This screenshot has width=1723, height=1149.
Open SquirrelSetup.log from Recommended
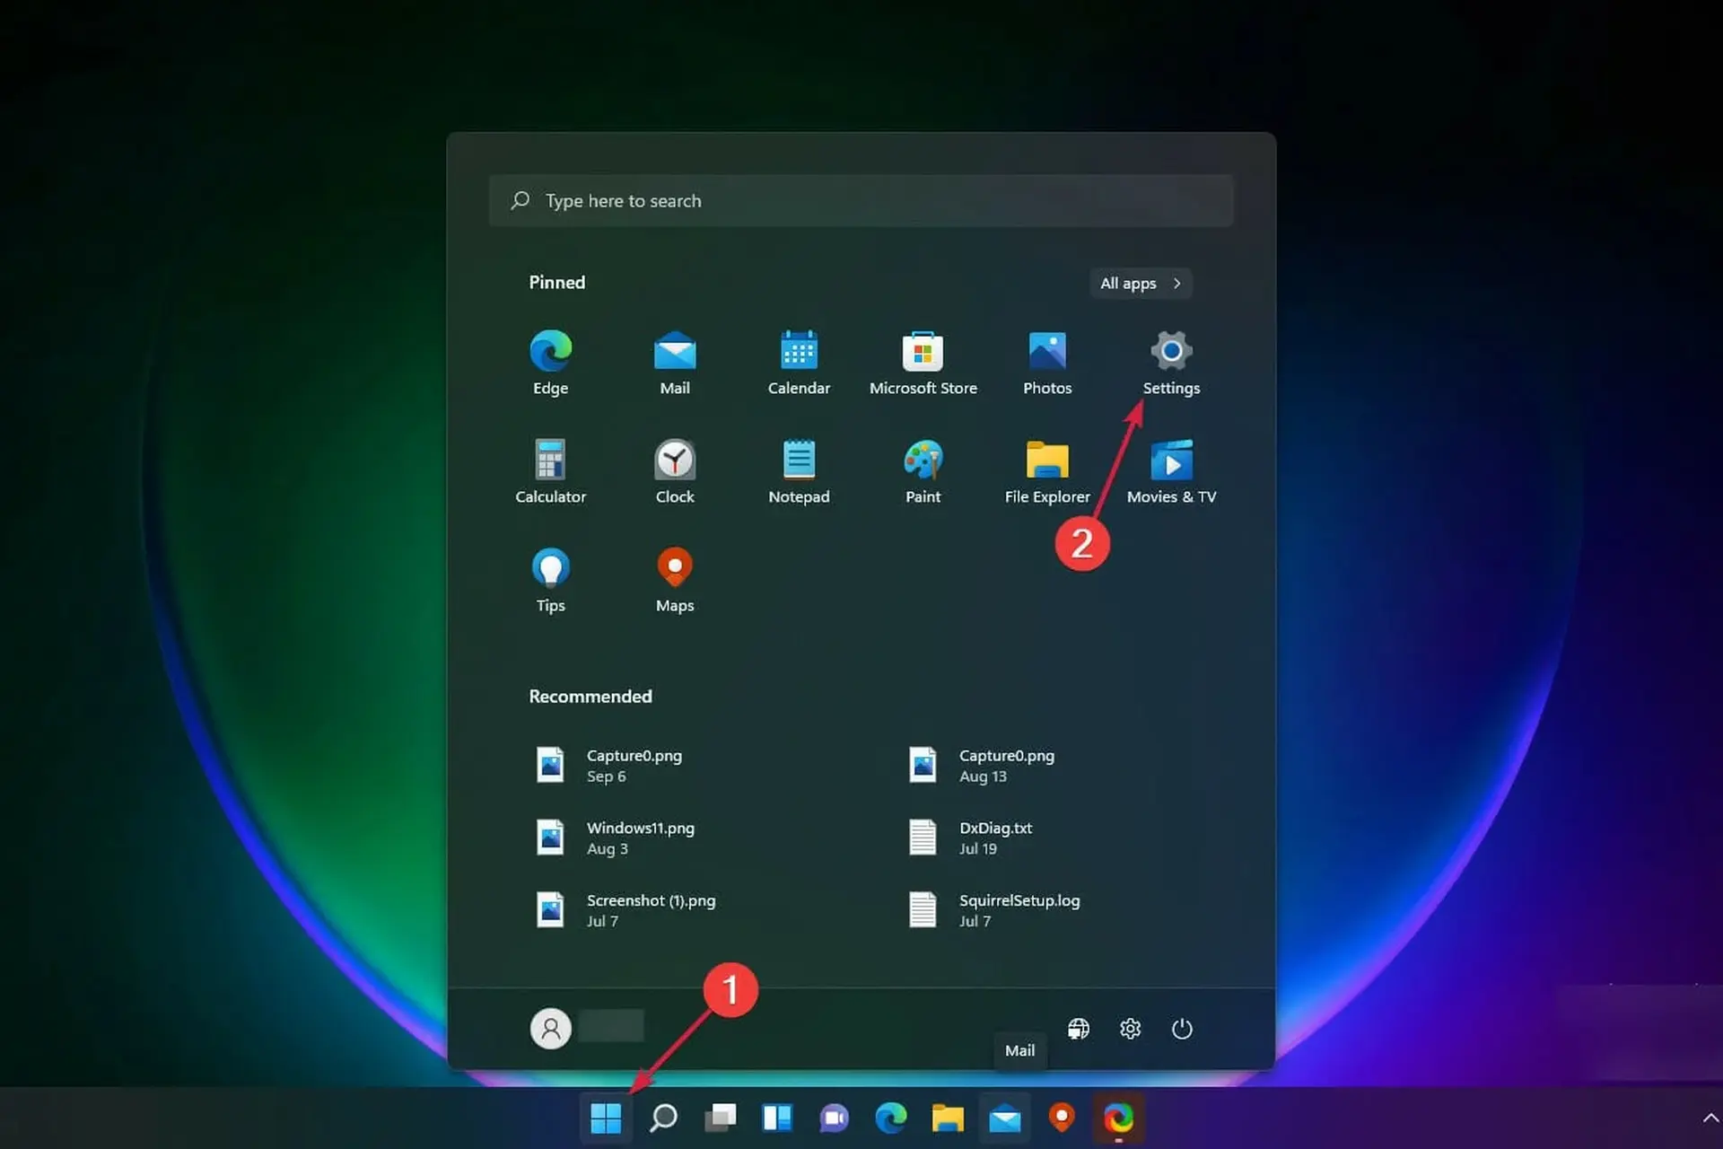[x=1019, y=909]
